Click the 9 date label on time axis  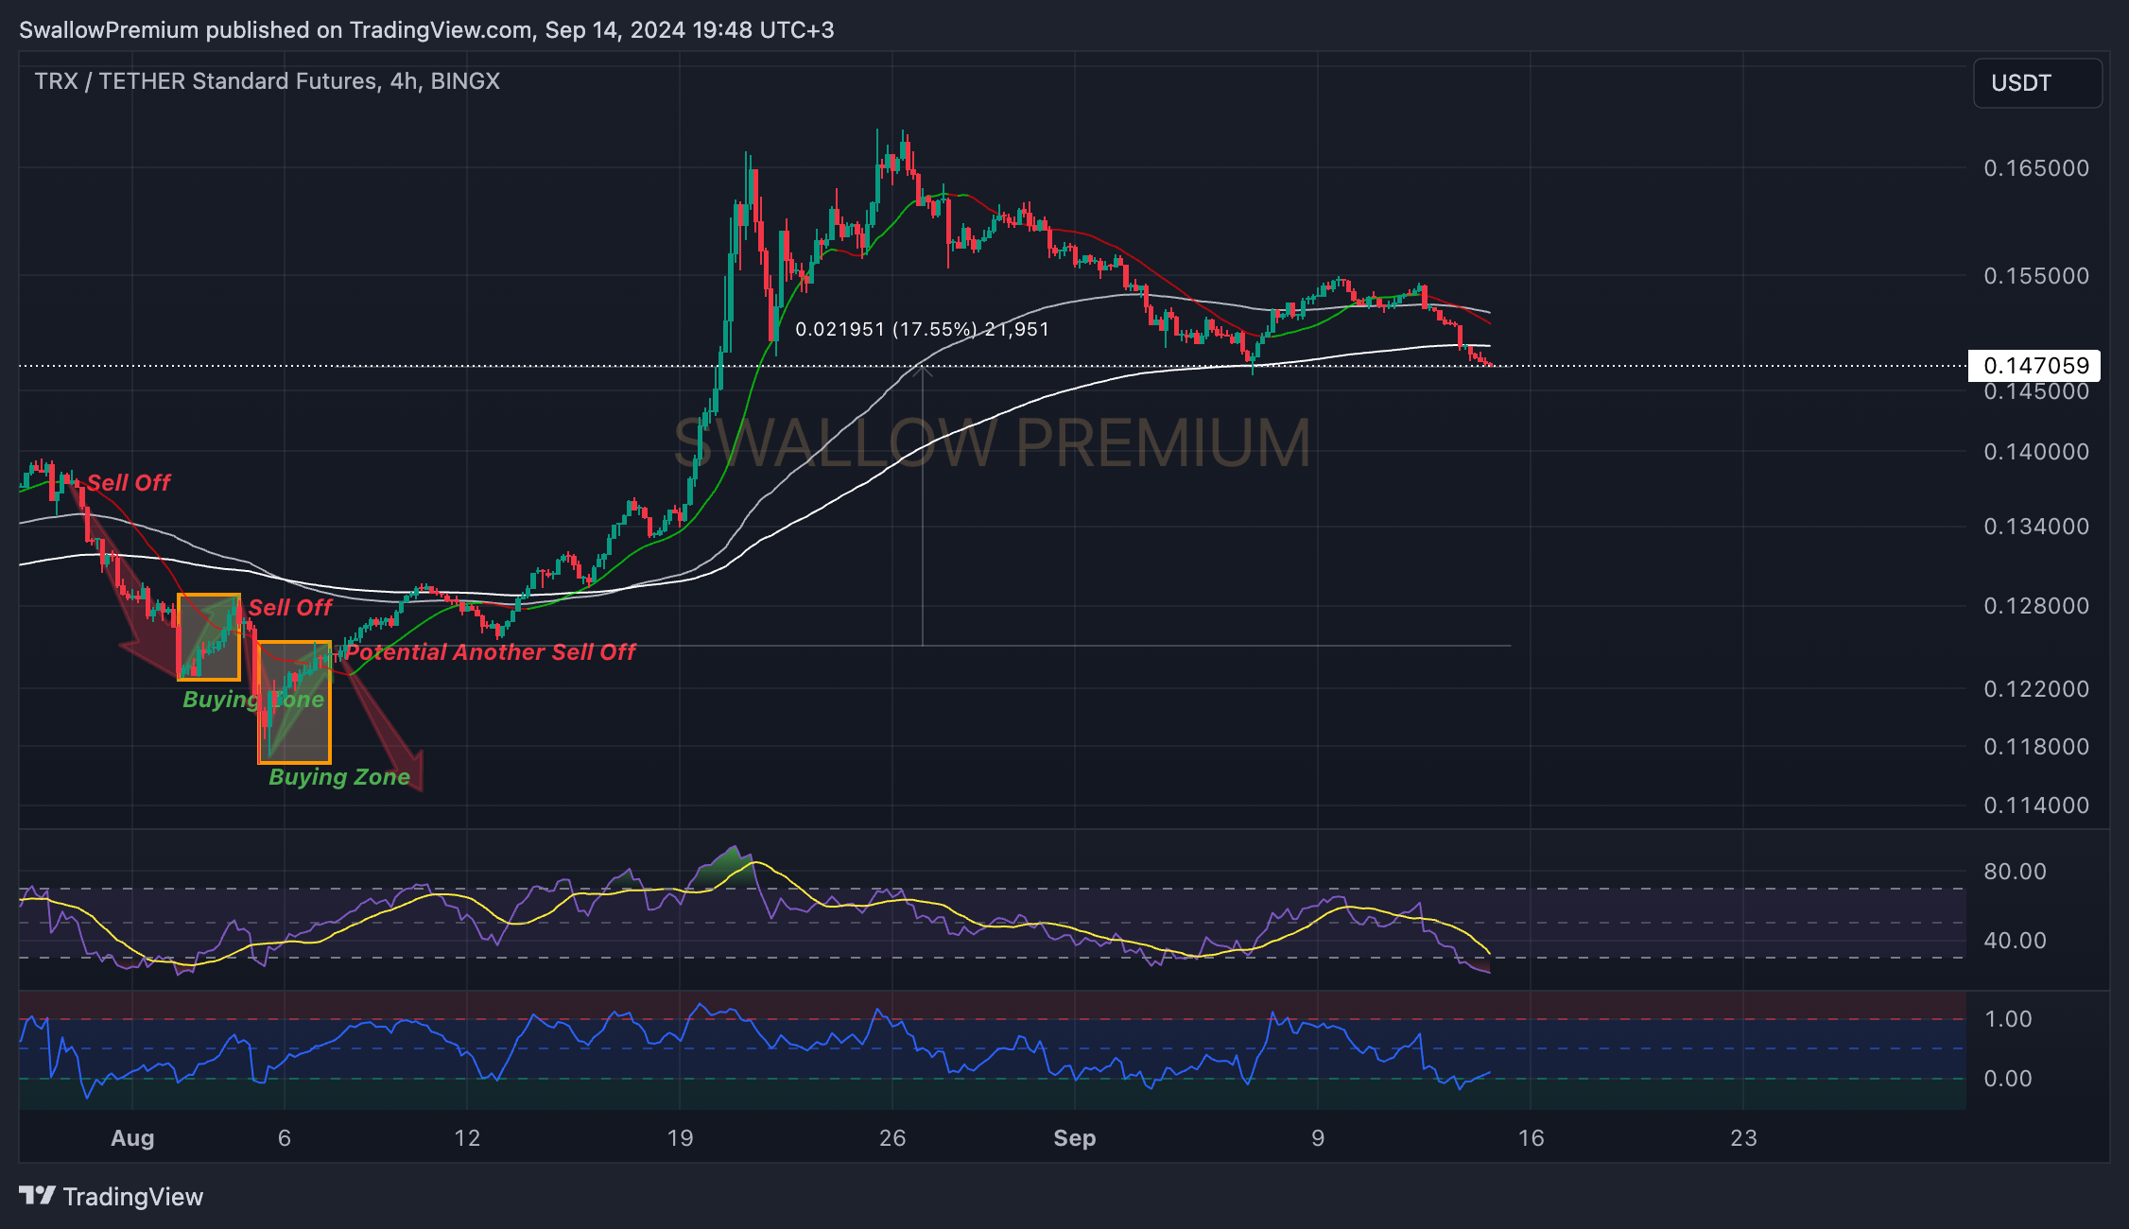pos(1318,1138)
